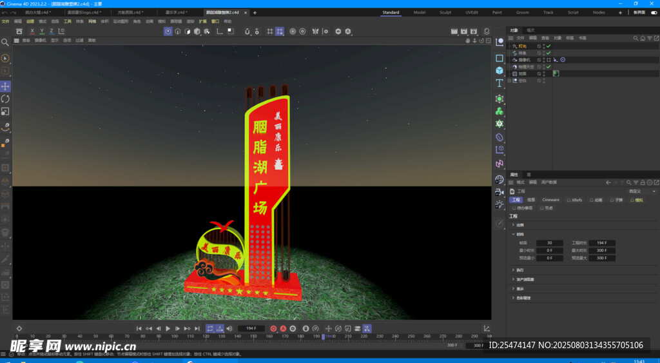Select the Text spline tool

[500, 83]
